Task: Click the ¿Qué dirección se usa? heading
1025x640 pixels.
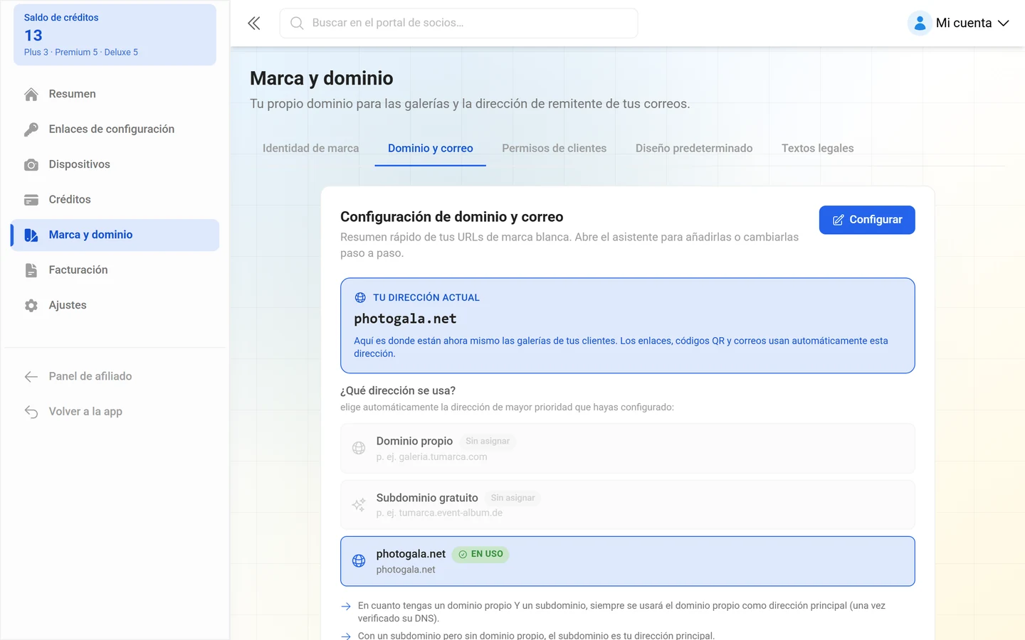Action: (398, 390)
